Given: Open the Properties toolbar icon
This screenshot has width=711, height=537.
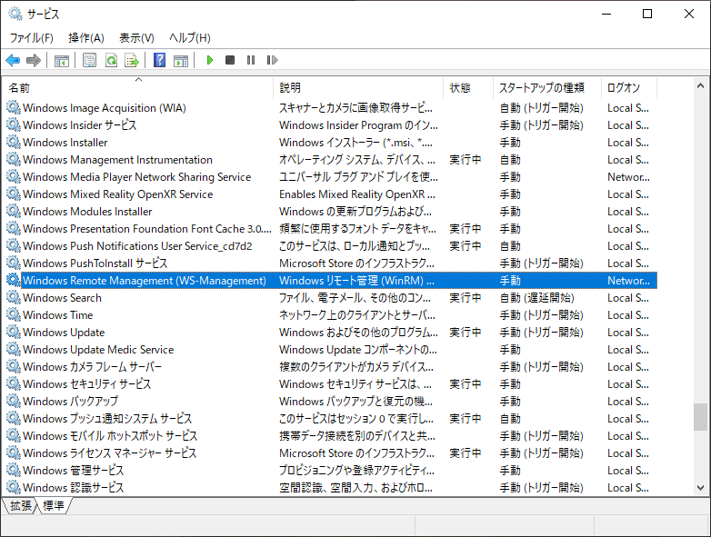Looking at the screenshot, I should tap(89, 60).
